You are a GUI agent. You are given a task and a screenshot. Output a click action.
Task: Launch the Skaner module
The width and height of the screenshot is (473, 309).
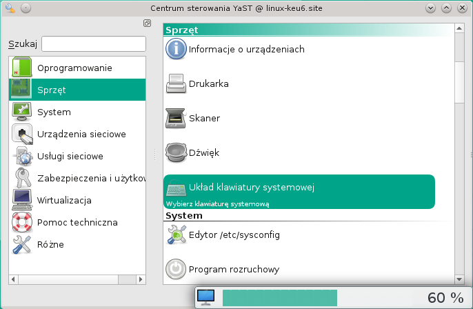[x=204, y=119]
